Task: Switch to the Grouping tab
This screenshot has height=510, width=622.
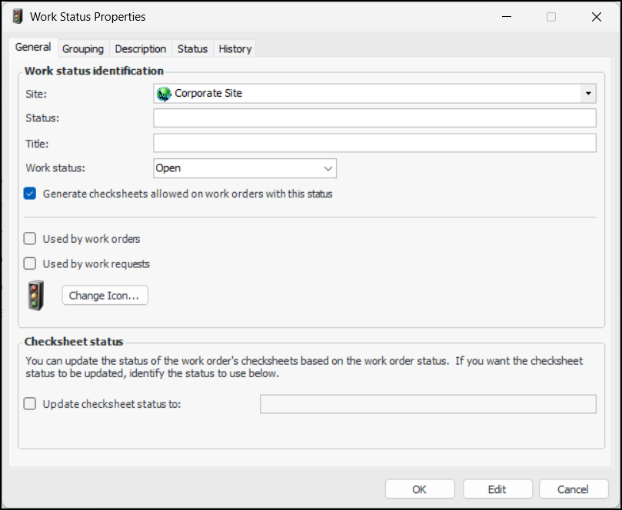Action: click(83, 48)
